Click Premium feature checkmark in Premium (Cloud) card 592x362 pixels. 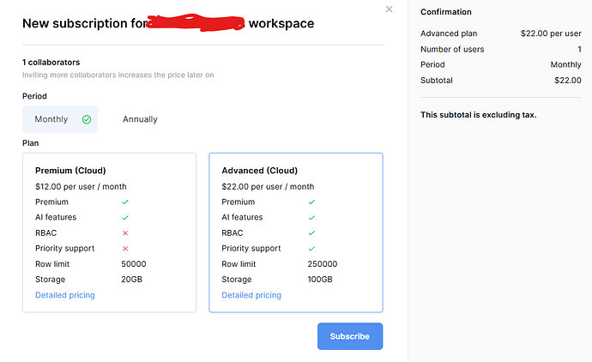125,202
